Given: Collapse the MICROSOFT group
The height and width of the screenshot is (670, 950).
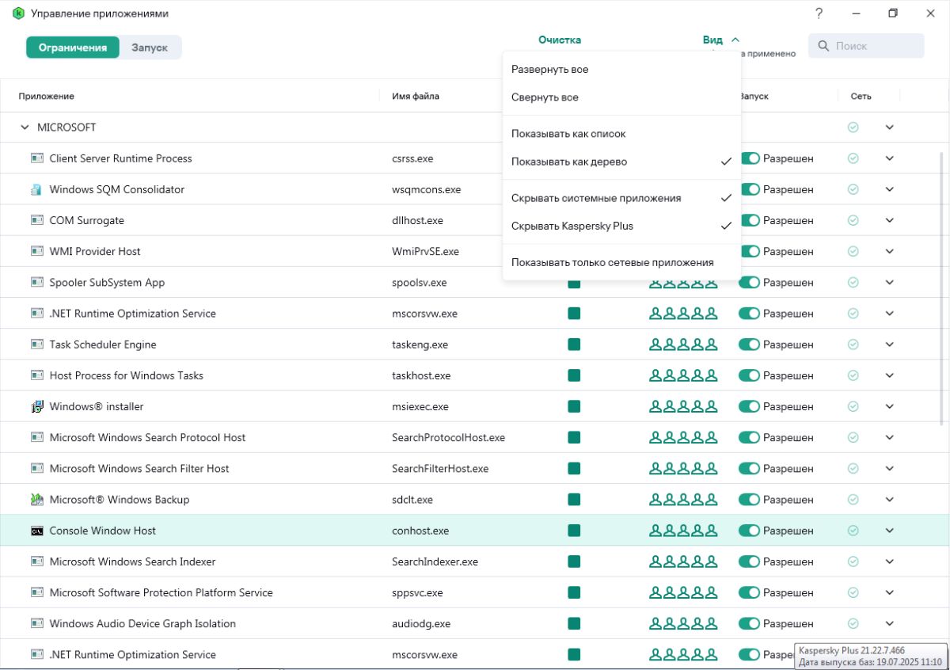Looking at the screenshot, I should (24, 128).
